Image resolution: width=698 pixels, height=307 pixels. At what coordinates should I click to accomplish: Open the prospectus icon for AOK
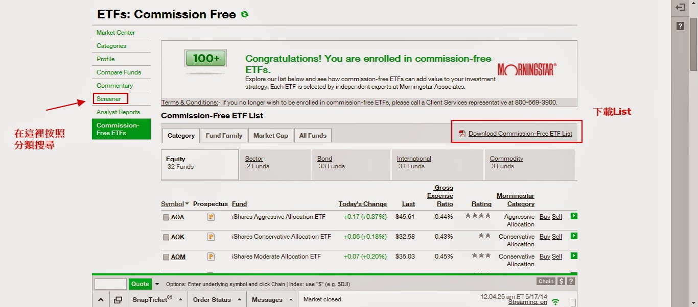pos(211,237)
